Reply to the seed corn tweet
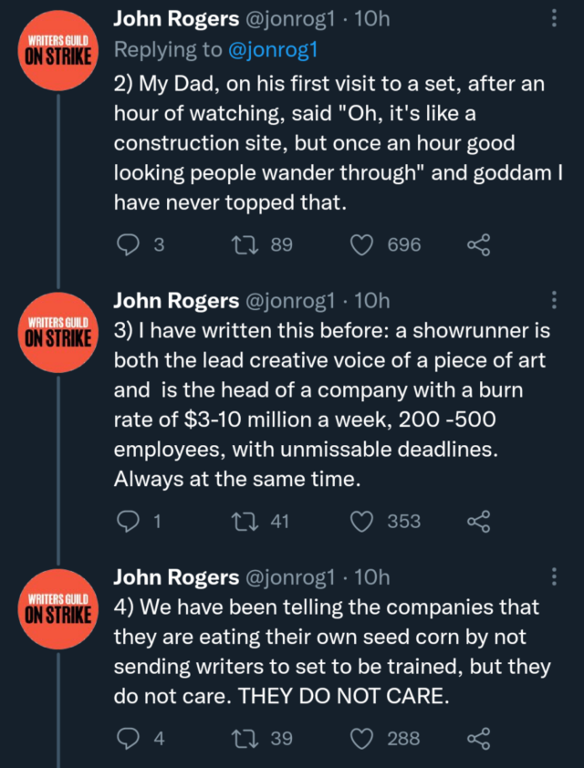584x768 pixels. coord(129,738)
